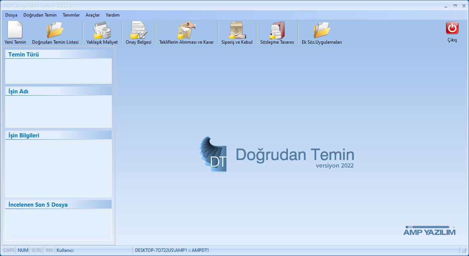
Task: Open the Sipariş ve Kabul tool
Action: 237,33
